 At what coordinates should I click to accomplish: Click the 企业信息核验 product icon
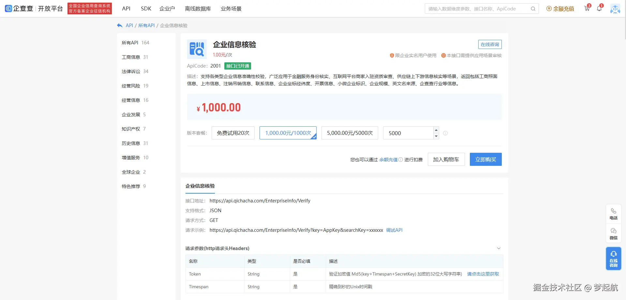[x=197, y=49]
